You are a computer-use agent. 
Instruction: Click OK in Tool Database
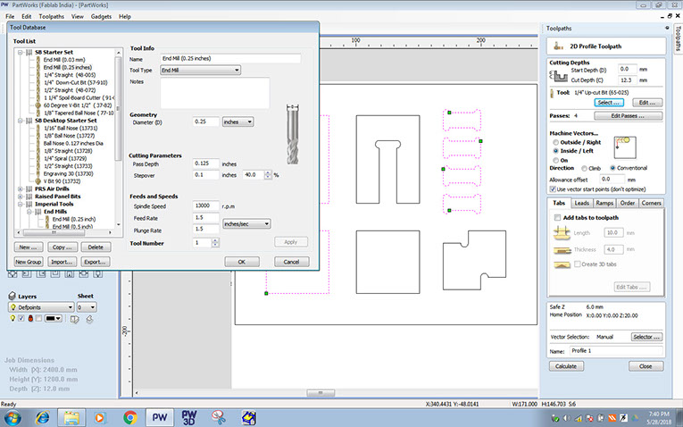coord(242,262)
